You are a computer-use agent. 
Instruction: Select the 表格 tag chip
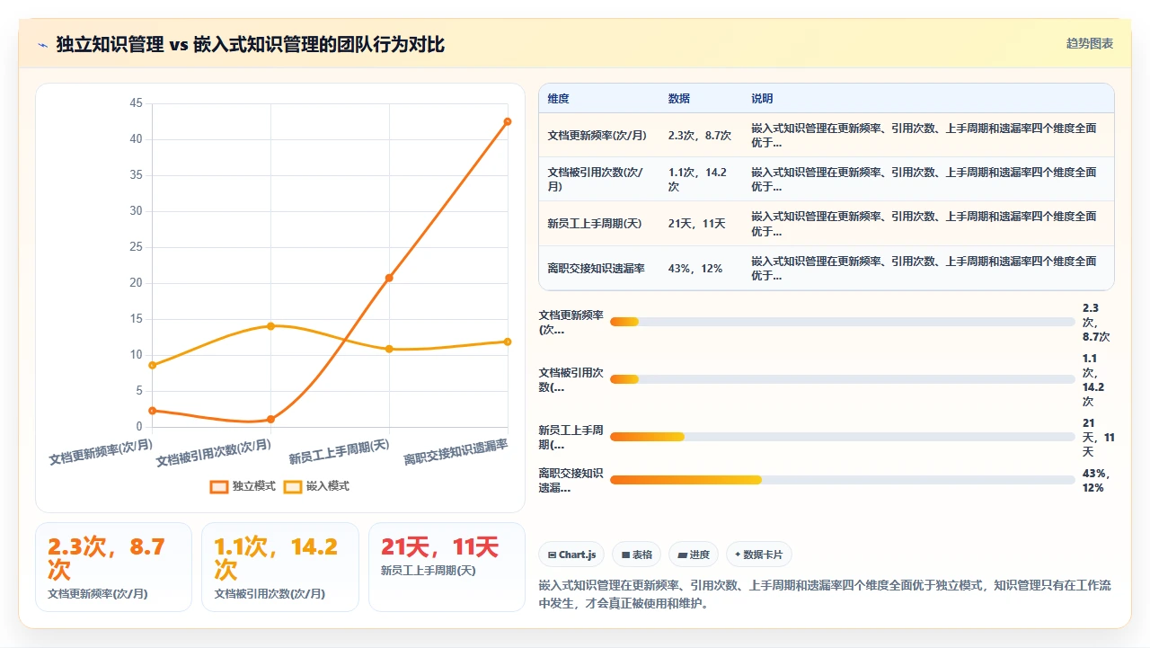point(637,555)
